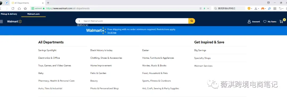Open Electronics & Office department

pyautogui.click(x=49, y=58)
